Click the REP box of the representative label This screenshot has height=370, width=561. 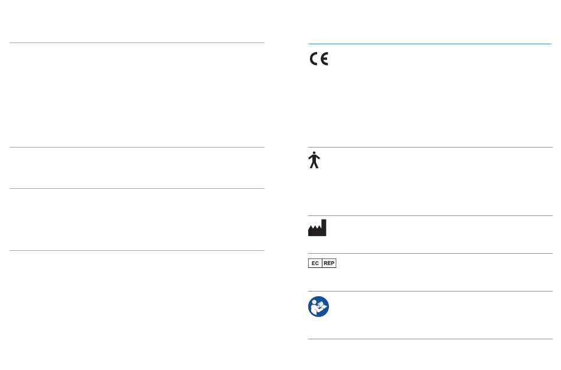(x=329, y=263)
